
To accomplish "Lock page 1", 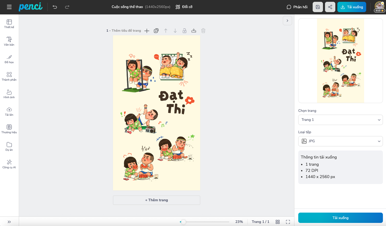I will click(x=184, y=31).
